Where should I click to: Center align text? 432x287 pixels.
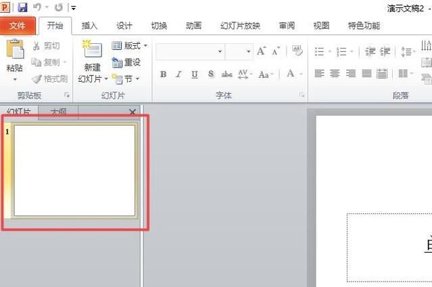335,74
